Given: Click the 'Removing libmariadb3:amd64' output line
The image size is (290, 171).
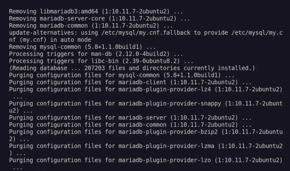Looking at the screenshot, I should (96, 12).
